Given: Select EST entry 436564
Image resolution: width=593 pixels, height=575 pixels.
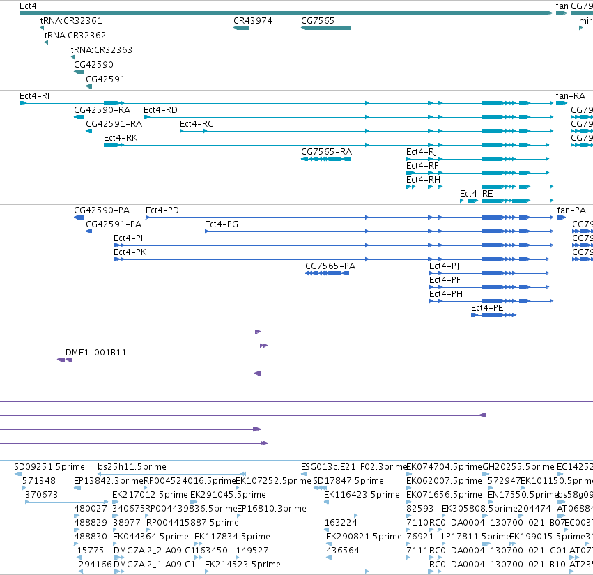Looking at the screenshot, I should pyautogui.click(x=343, y=551).
